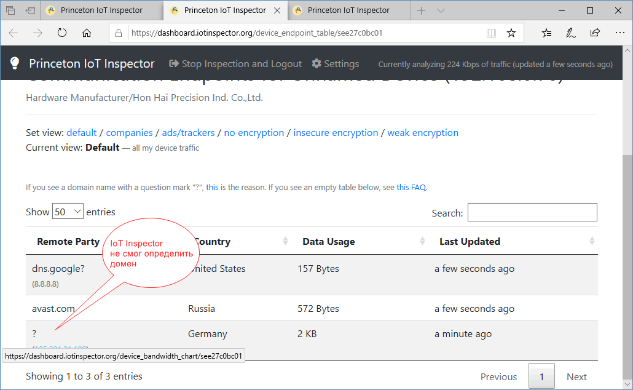Select the avast.com remote party cell
Image resolution: width=633 pixels, height=390 pixels.
click(x=53, y=309)
